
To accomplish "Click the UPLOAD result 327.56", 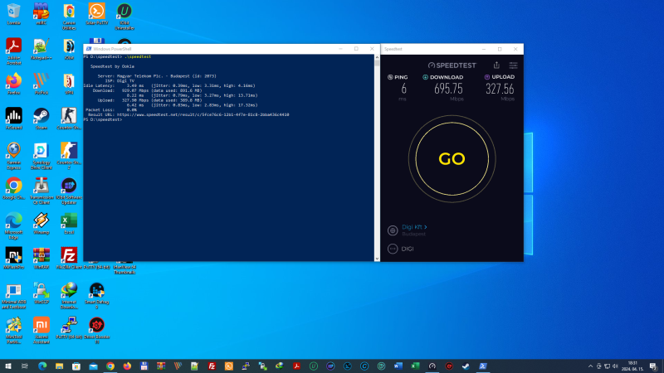I will coord(500,89).
